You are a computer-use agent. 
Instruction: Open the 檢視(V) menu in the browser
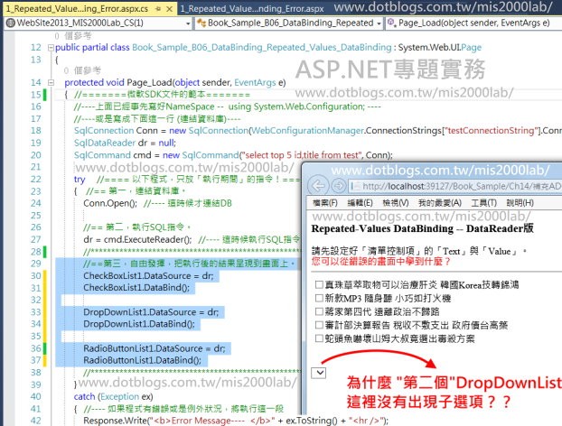tap(396, 203)
